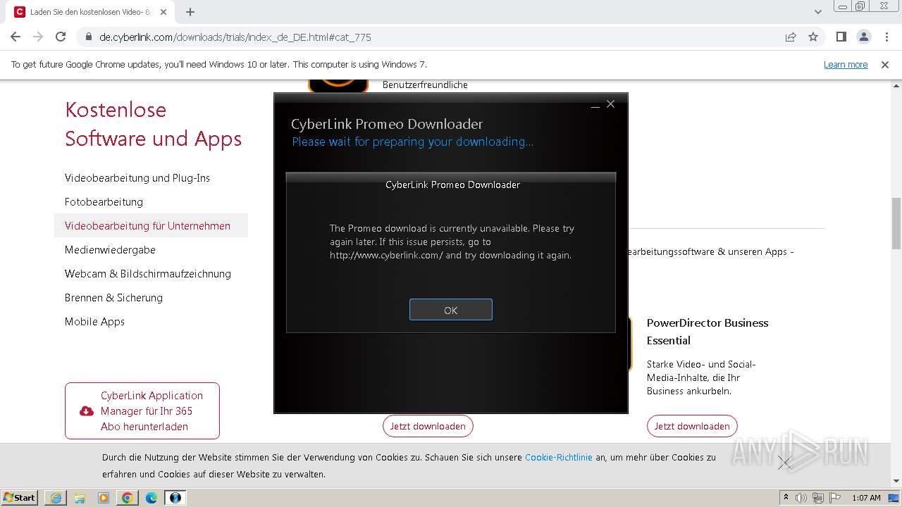Image resolution: width=902 pixels, height=507 pixels.
Task: Open Microsoft Edge from taskbar
Action: (152, 497)
